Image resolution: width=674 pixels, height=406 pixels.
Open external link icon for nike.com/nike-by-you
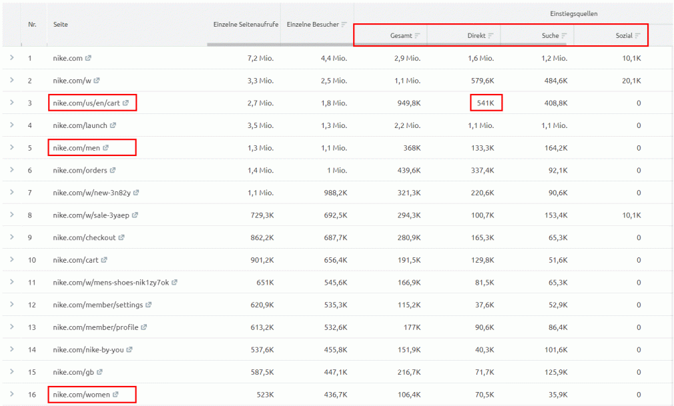tap(129, 349)
